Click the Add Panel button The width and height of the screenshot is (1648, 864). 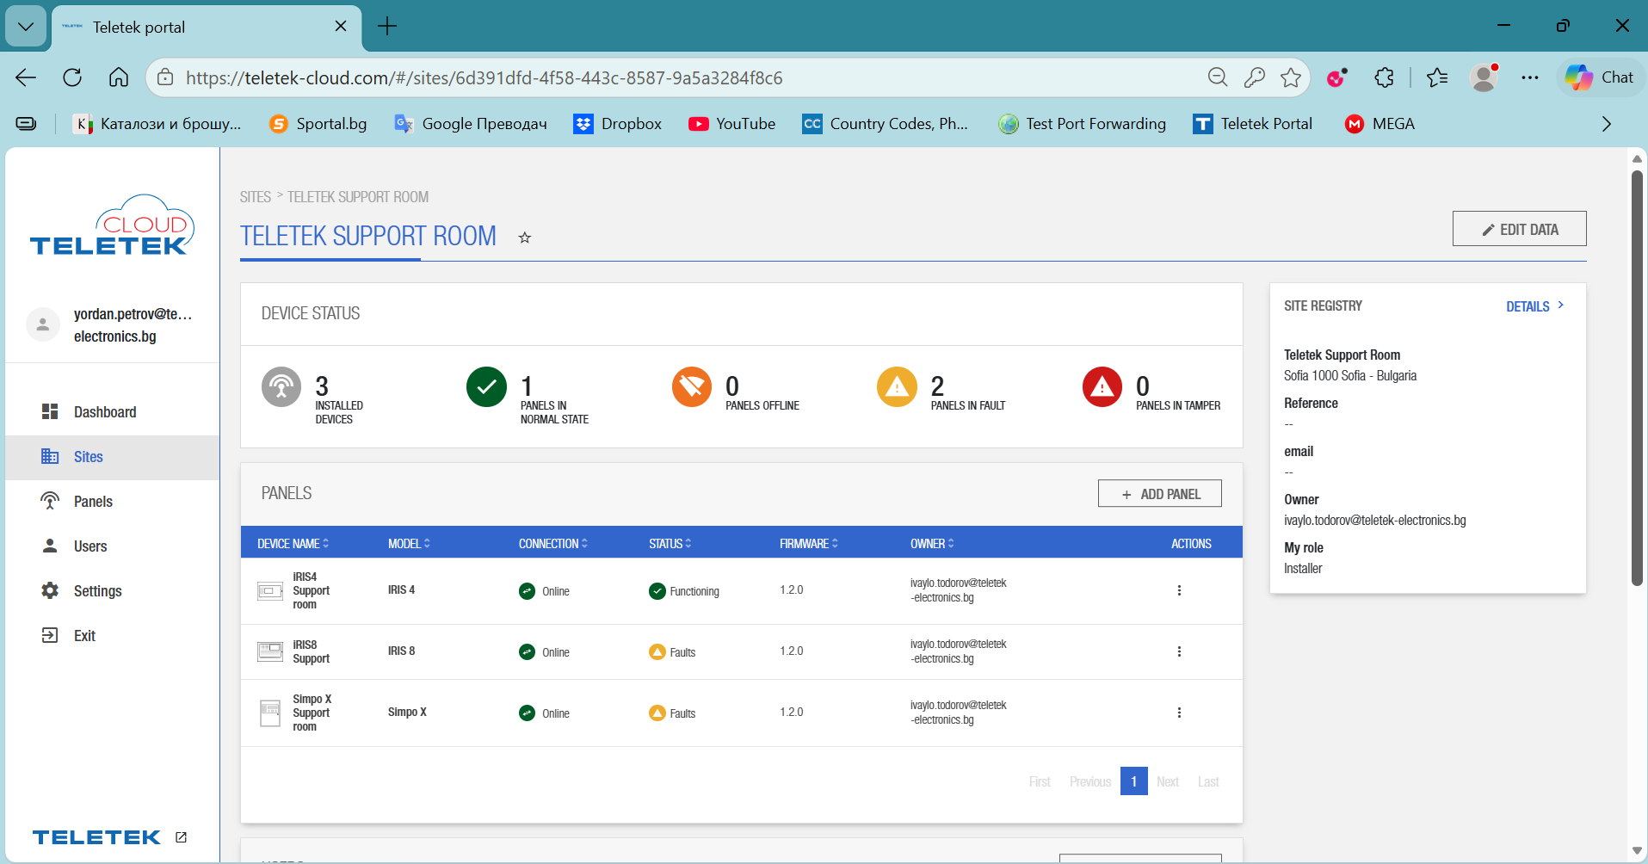tap(1160, 494)
